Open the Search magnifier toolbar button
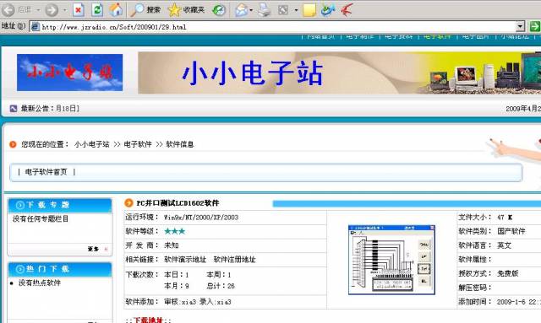 pos(145,10)
